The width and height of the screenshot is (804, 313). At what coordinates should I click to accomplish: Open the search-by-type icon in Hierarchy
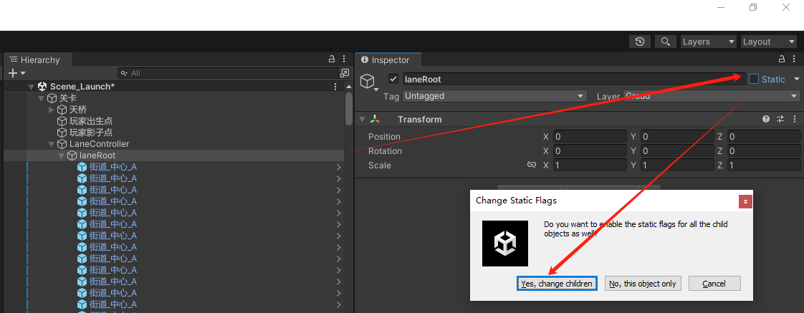tap(345, 73)
